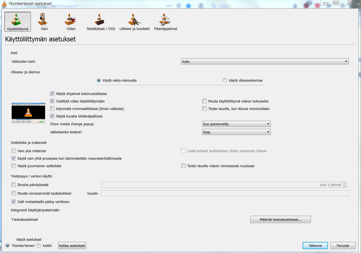361x253 pixels.
Task: Click the Tallenna save button
Action: (315, 246)
